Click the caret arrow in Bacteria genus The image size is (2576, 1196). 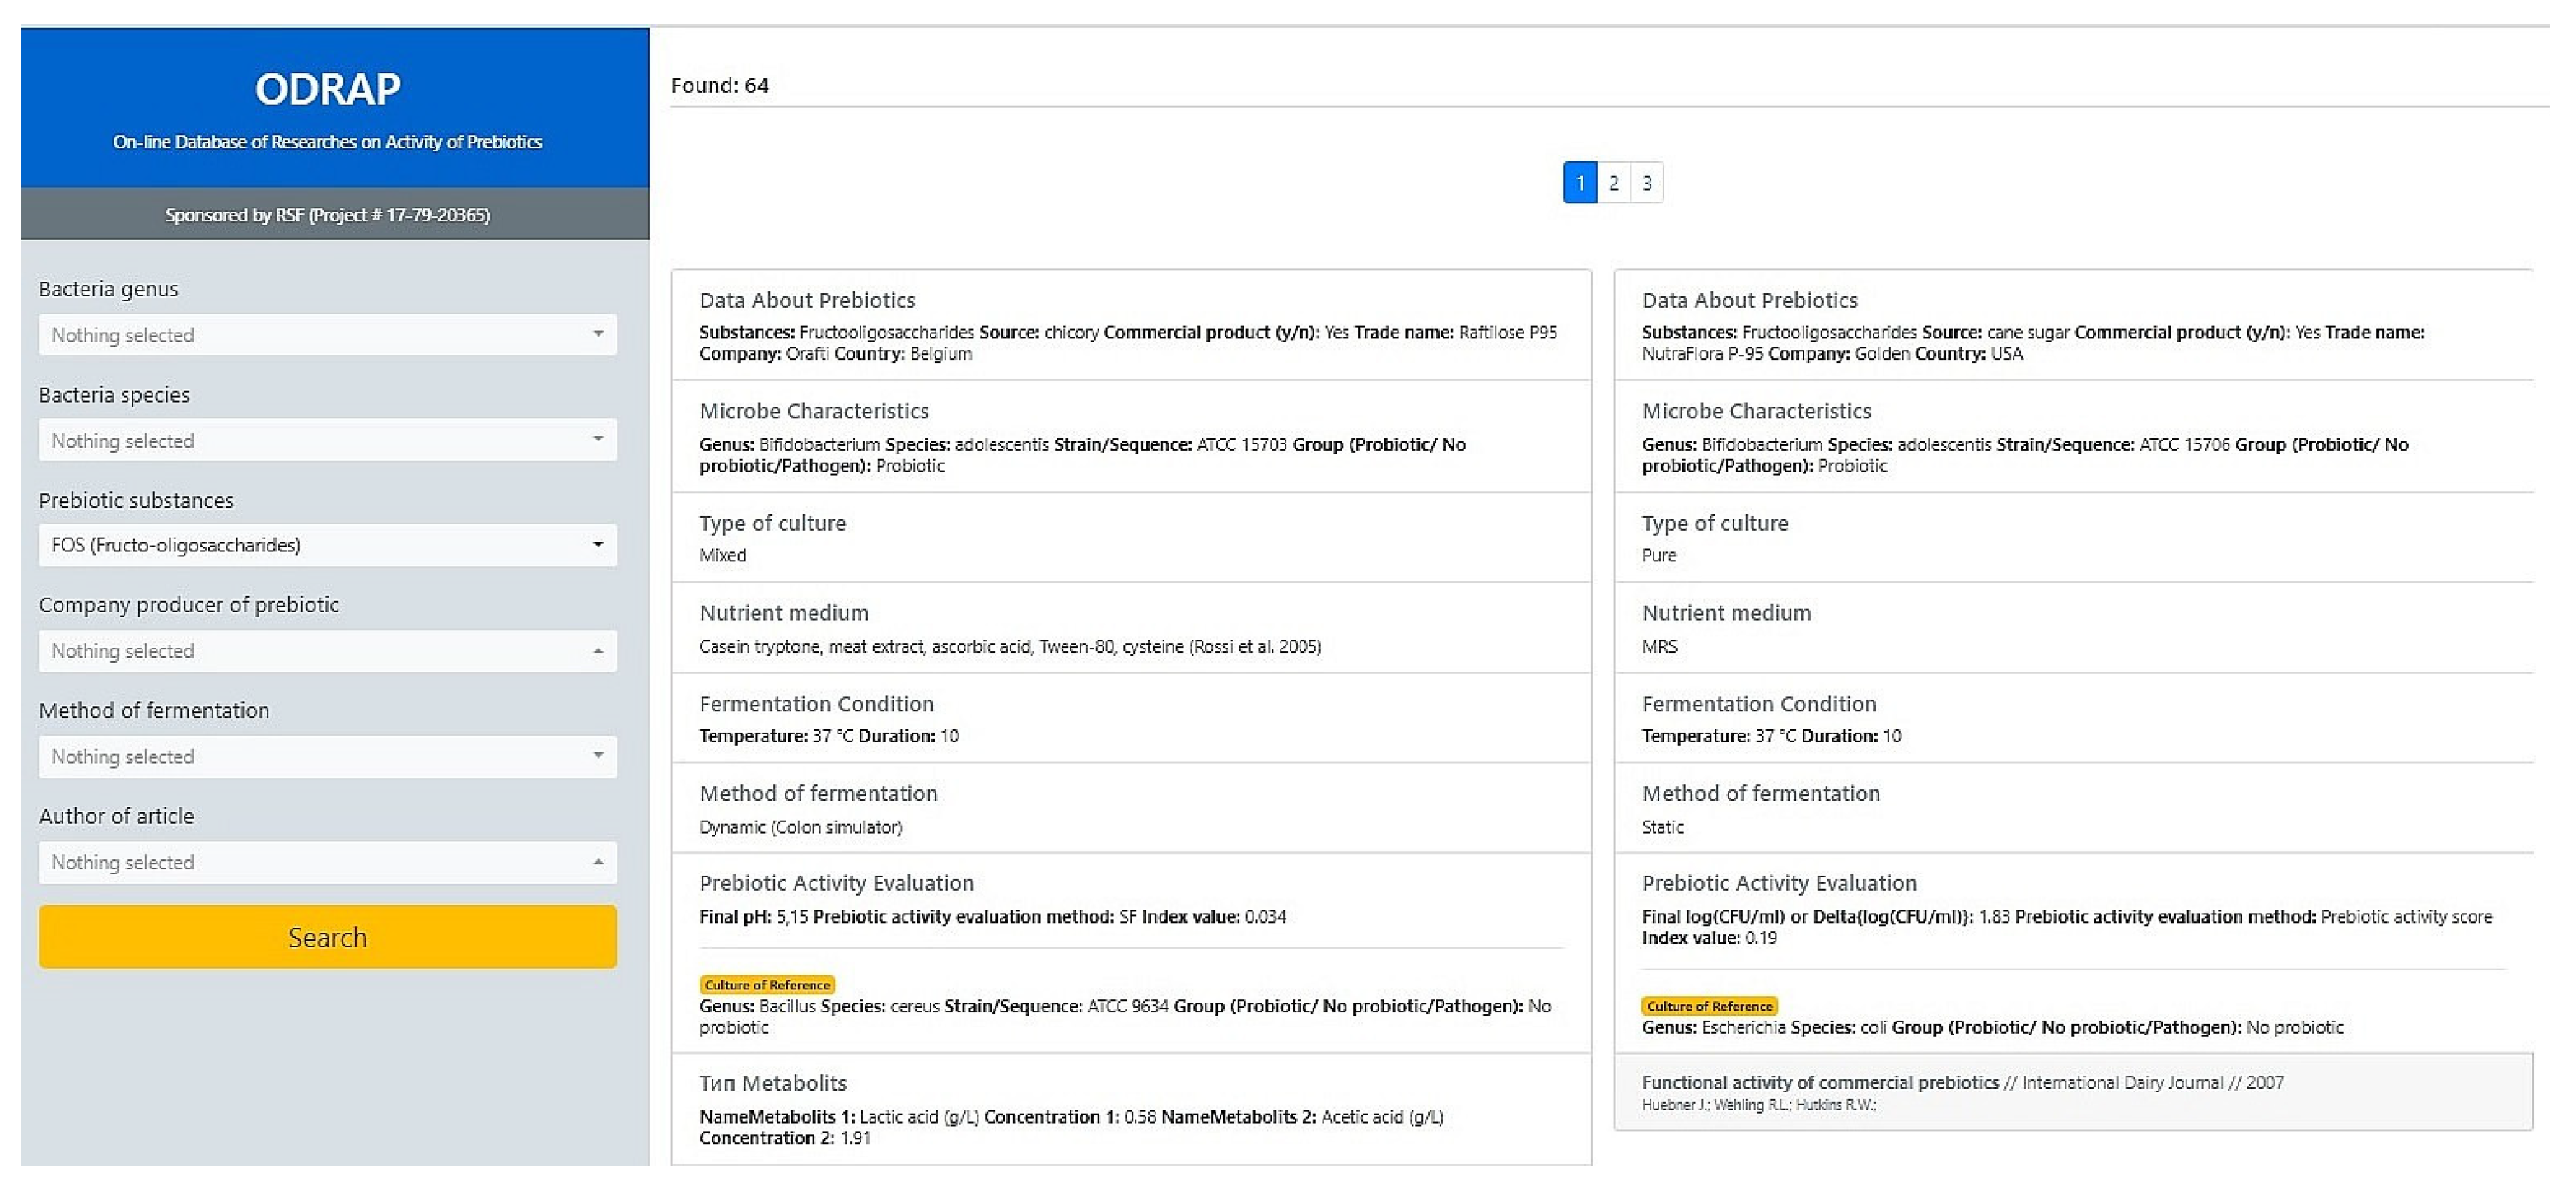[598, 333]
